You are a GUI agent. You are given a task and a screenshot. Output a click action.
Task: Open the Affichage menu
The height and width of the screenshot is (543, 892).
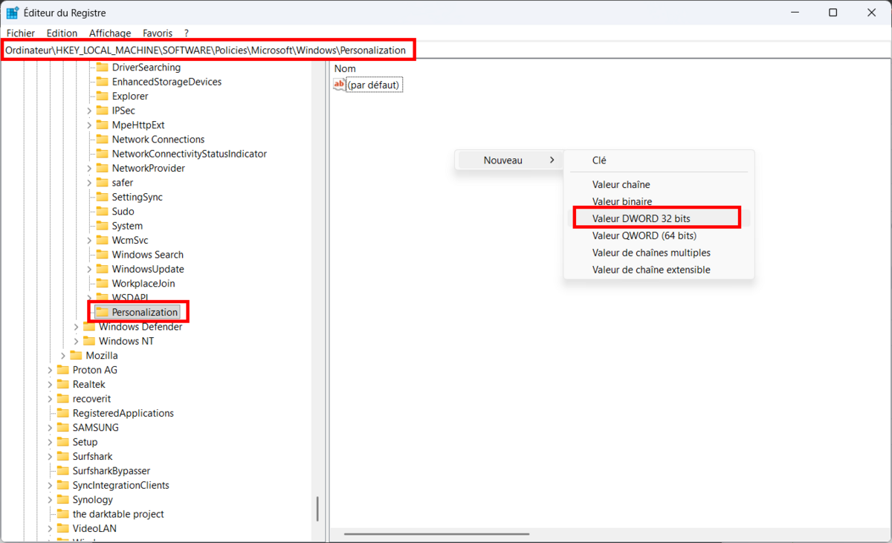click(110, 33)
